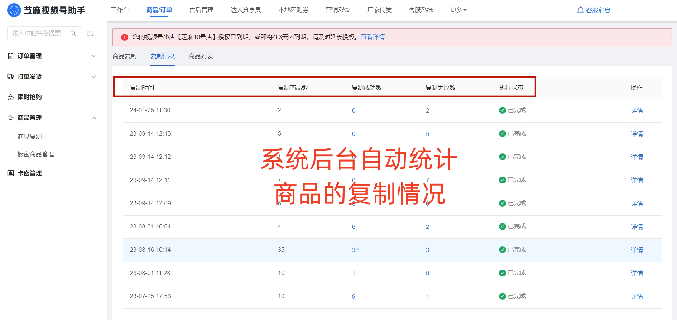677x320 pixels.
Task: Click success count 9 in 23-07-25 row
Action: point(354,296)
